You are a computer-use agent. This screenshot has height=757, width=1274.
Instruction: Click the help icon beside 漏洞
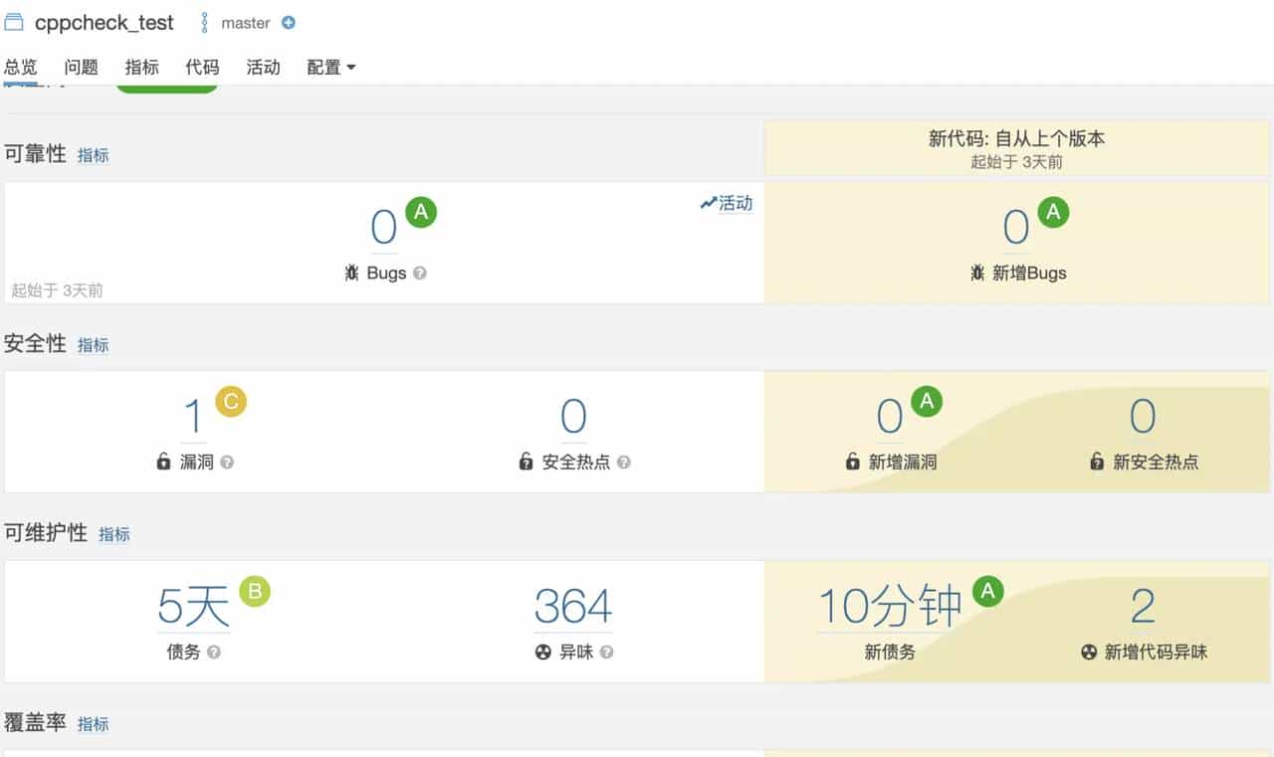(227, 463)
